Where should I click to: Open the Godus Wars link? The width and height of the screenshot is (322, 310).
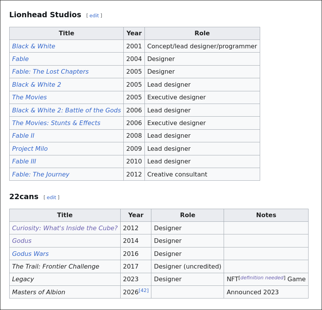point(30,254)
